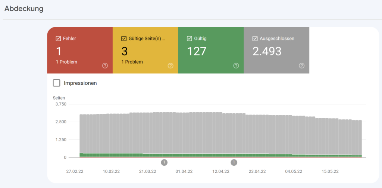Uncheck the Ausgeschlossen checkbox
The width and height of the screenshot is (382, 188).
[255, 39]
